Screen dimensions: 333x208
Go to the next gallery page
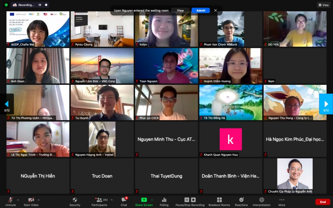tap(326, 104)
